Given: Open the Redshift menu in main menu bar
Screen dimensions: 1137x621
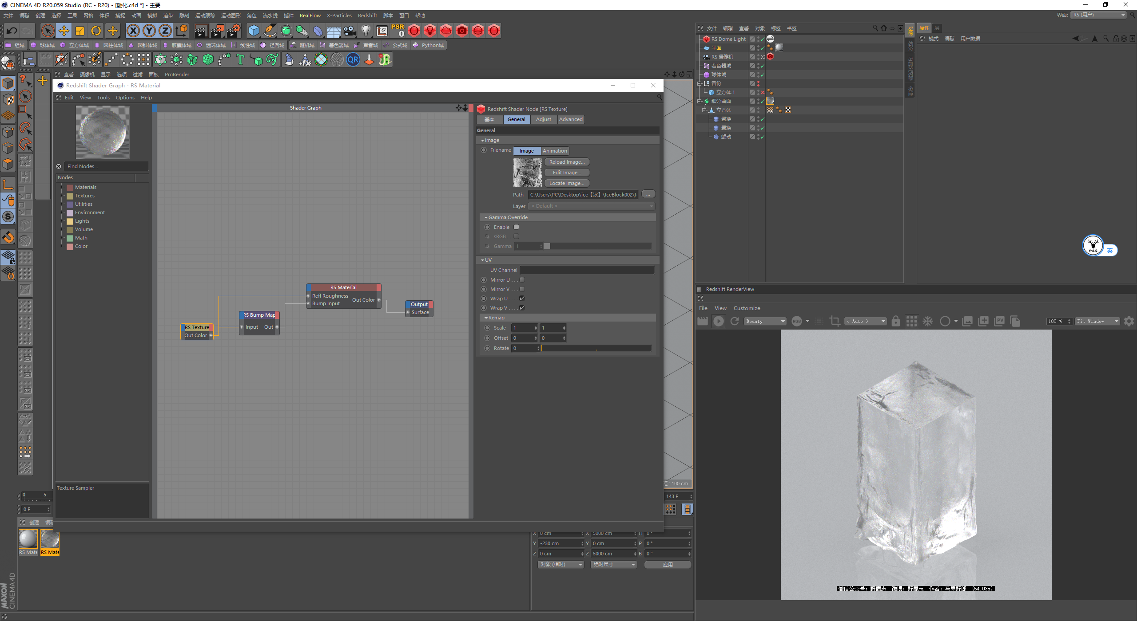Looking at the screenshot, I should (367, 16).
